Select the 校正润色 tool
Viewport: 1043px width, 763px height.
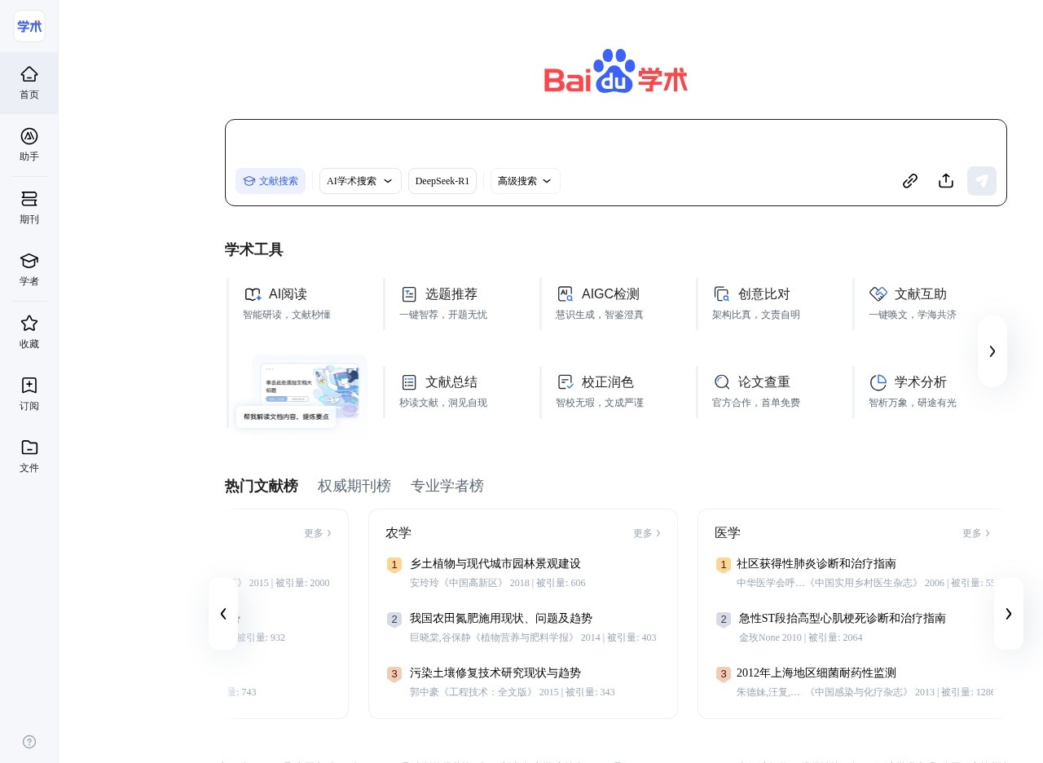pos(610,382)
